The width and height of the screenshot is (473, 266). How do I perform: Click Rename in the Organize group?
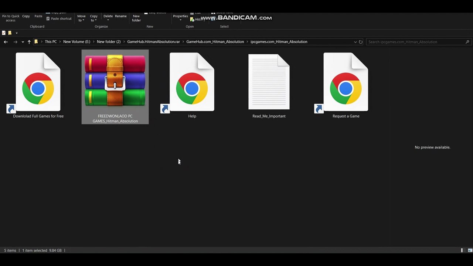[x=121, y=16]
